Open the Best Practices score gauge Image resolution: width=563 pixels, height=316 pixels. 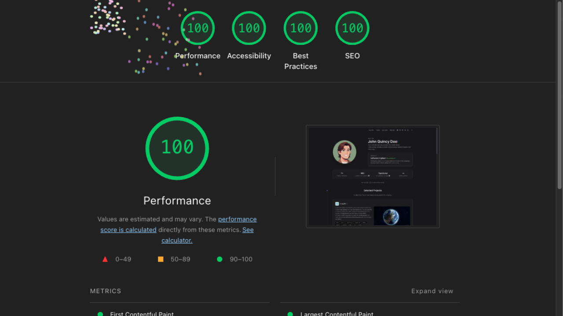coord(301,28)
